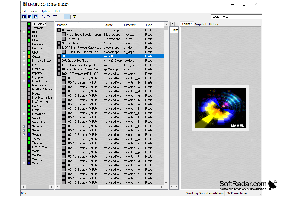
Task: Expand the Sound folder node
Action: (x=24, y=130)
